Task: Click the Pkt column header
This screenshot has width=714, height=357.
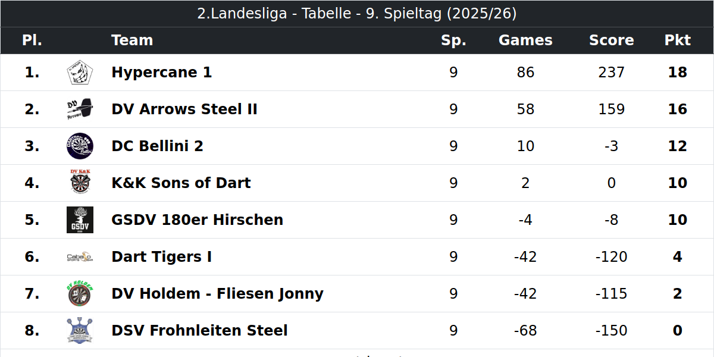Action: click(678, 40)
